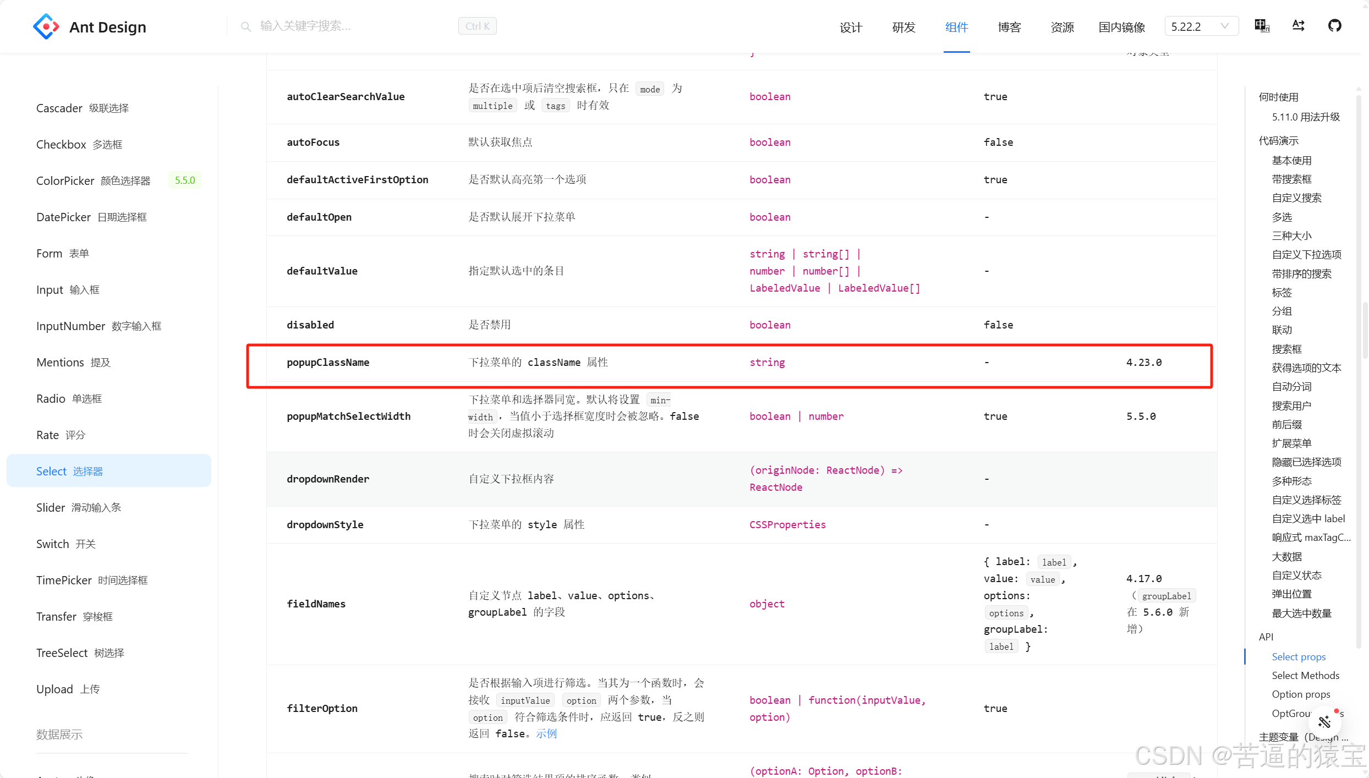Open the magic wand theme float button

(x=1324, y=721)
